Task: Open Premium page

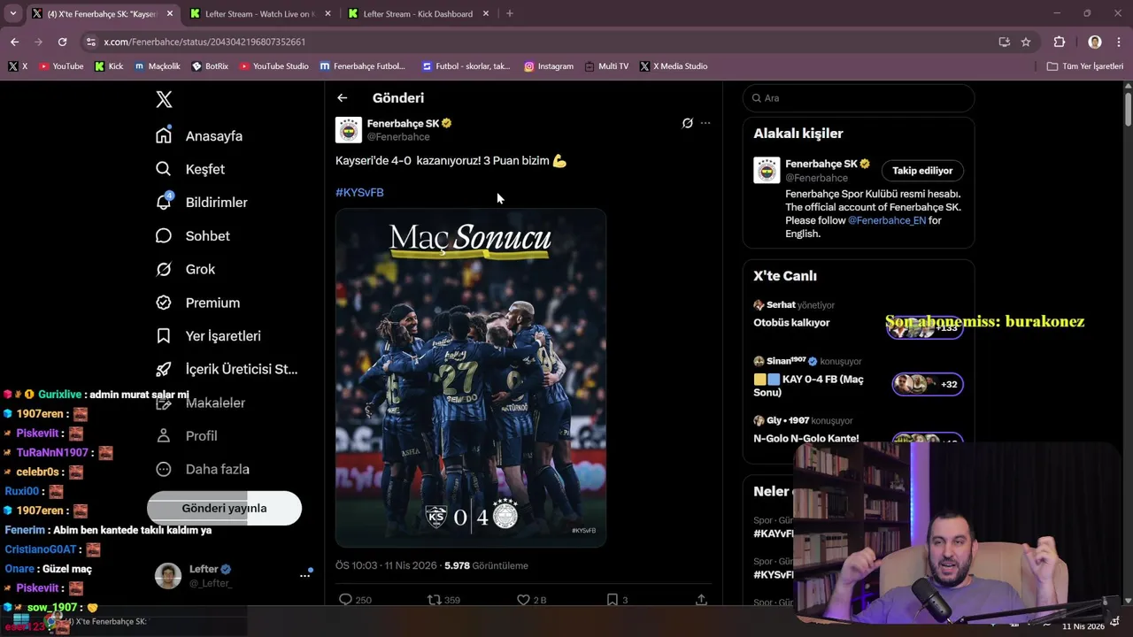Action: point(197,303)
